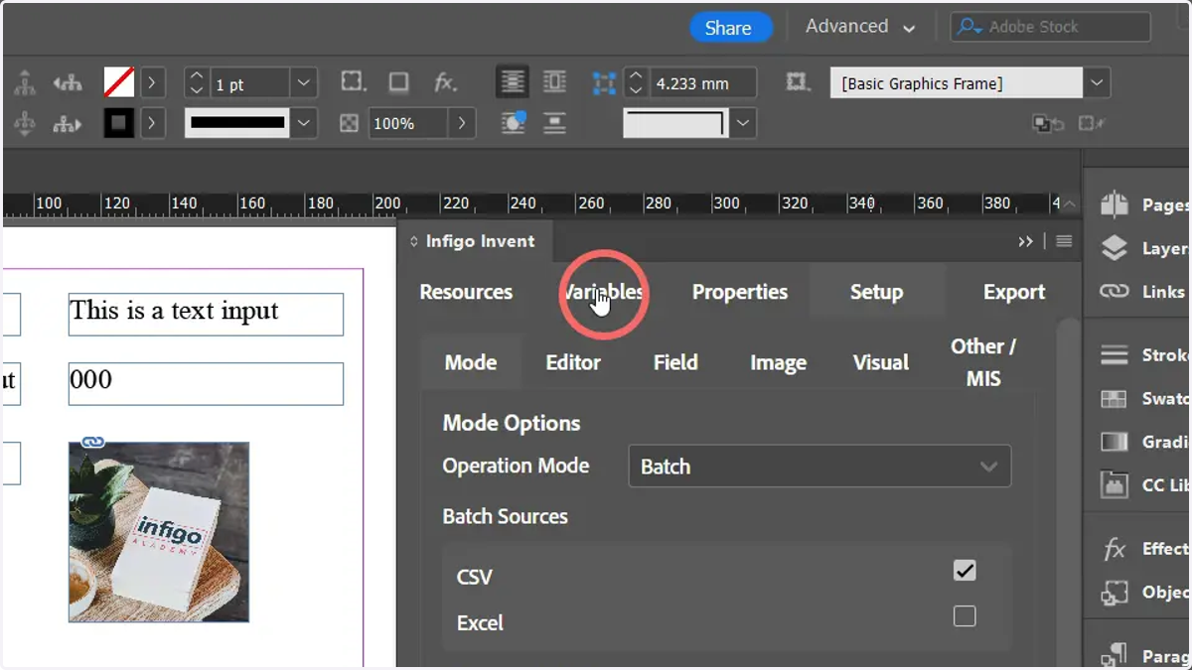Image resolution: width=1192 pixels, height=670 pixels.
Task: Open the Paragraph panel icon
Action: [1115, 654]
